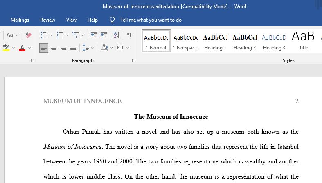Expand the bullet library dropdown arrow

point(51,35)
